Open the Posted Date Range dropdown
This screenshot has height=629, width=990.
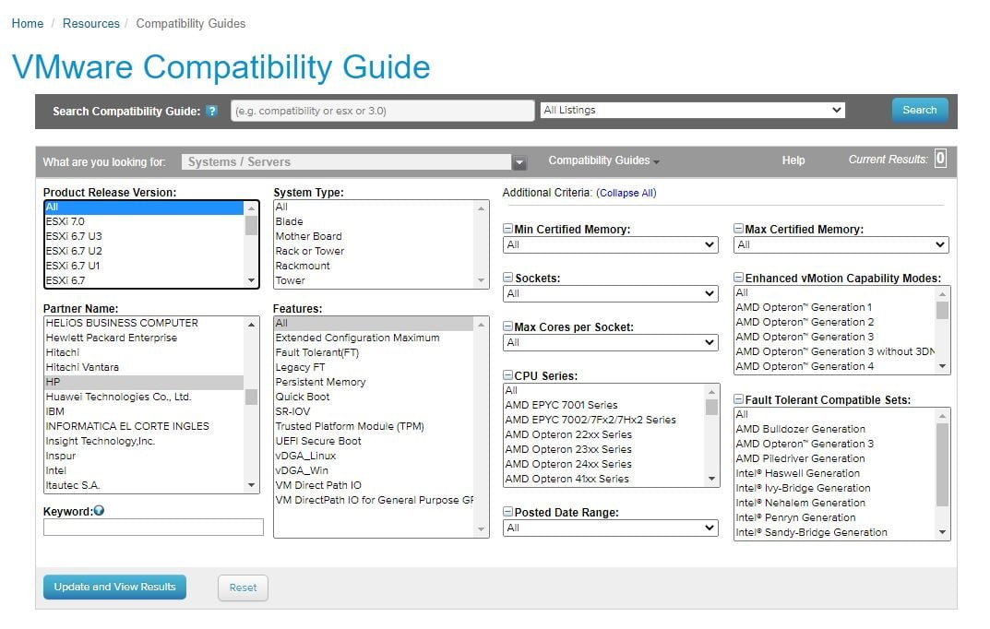coord(611,528)
